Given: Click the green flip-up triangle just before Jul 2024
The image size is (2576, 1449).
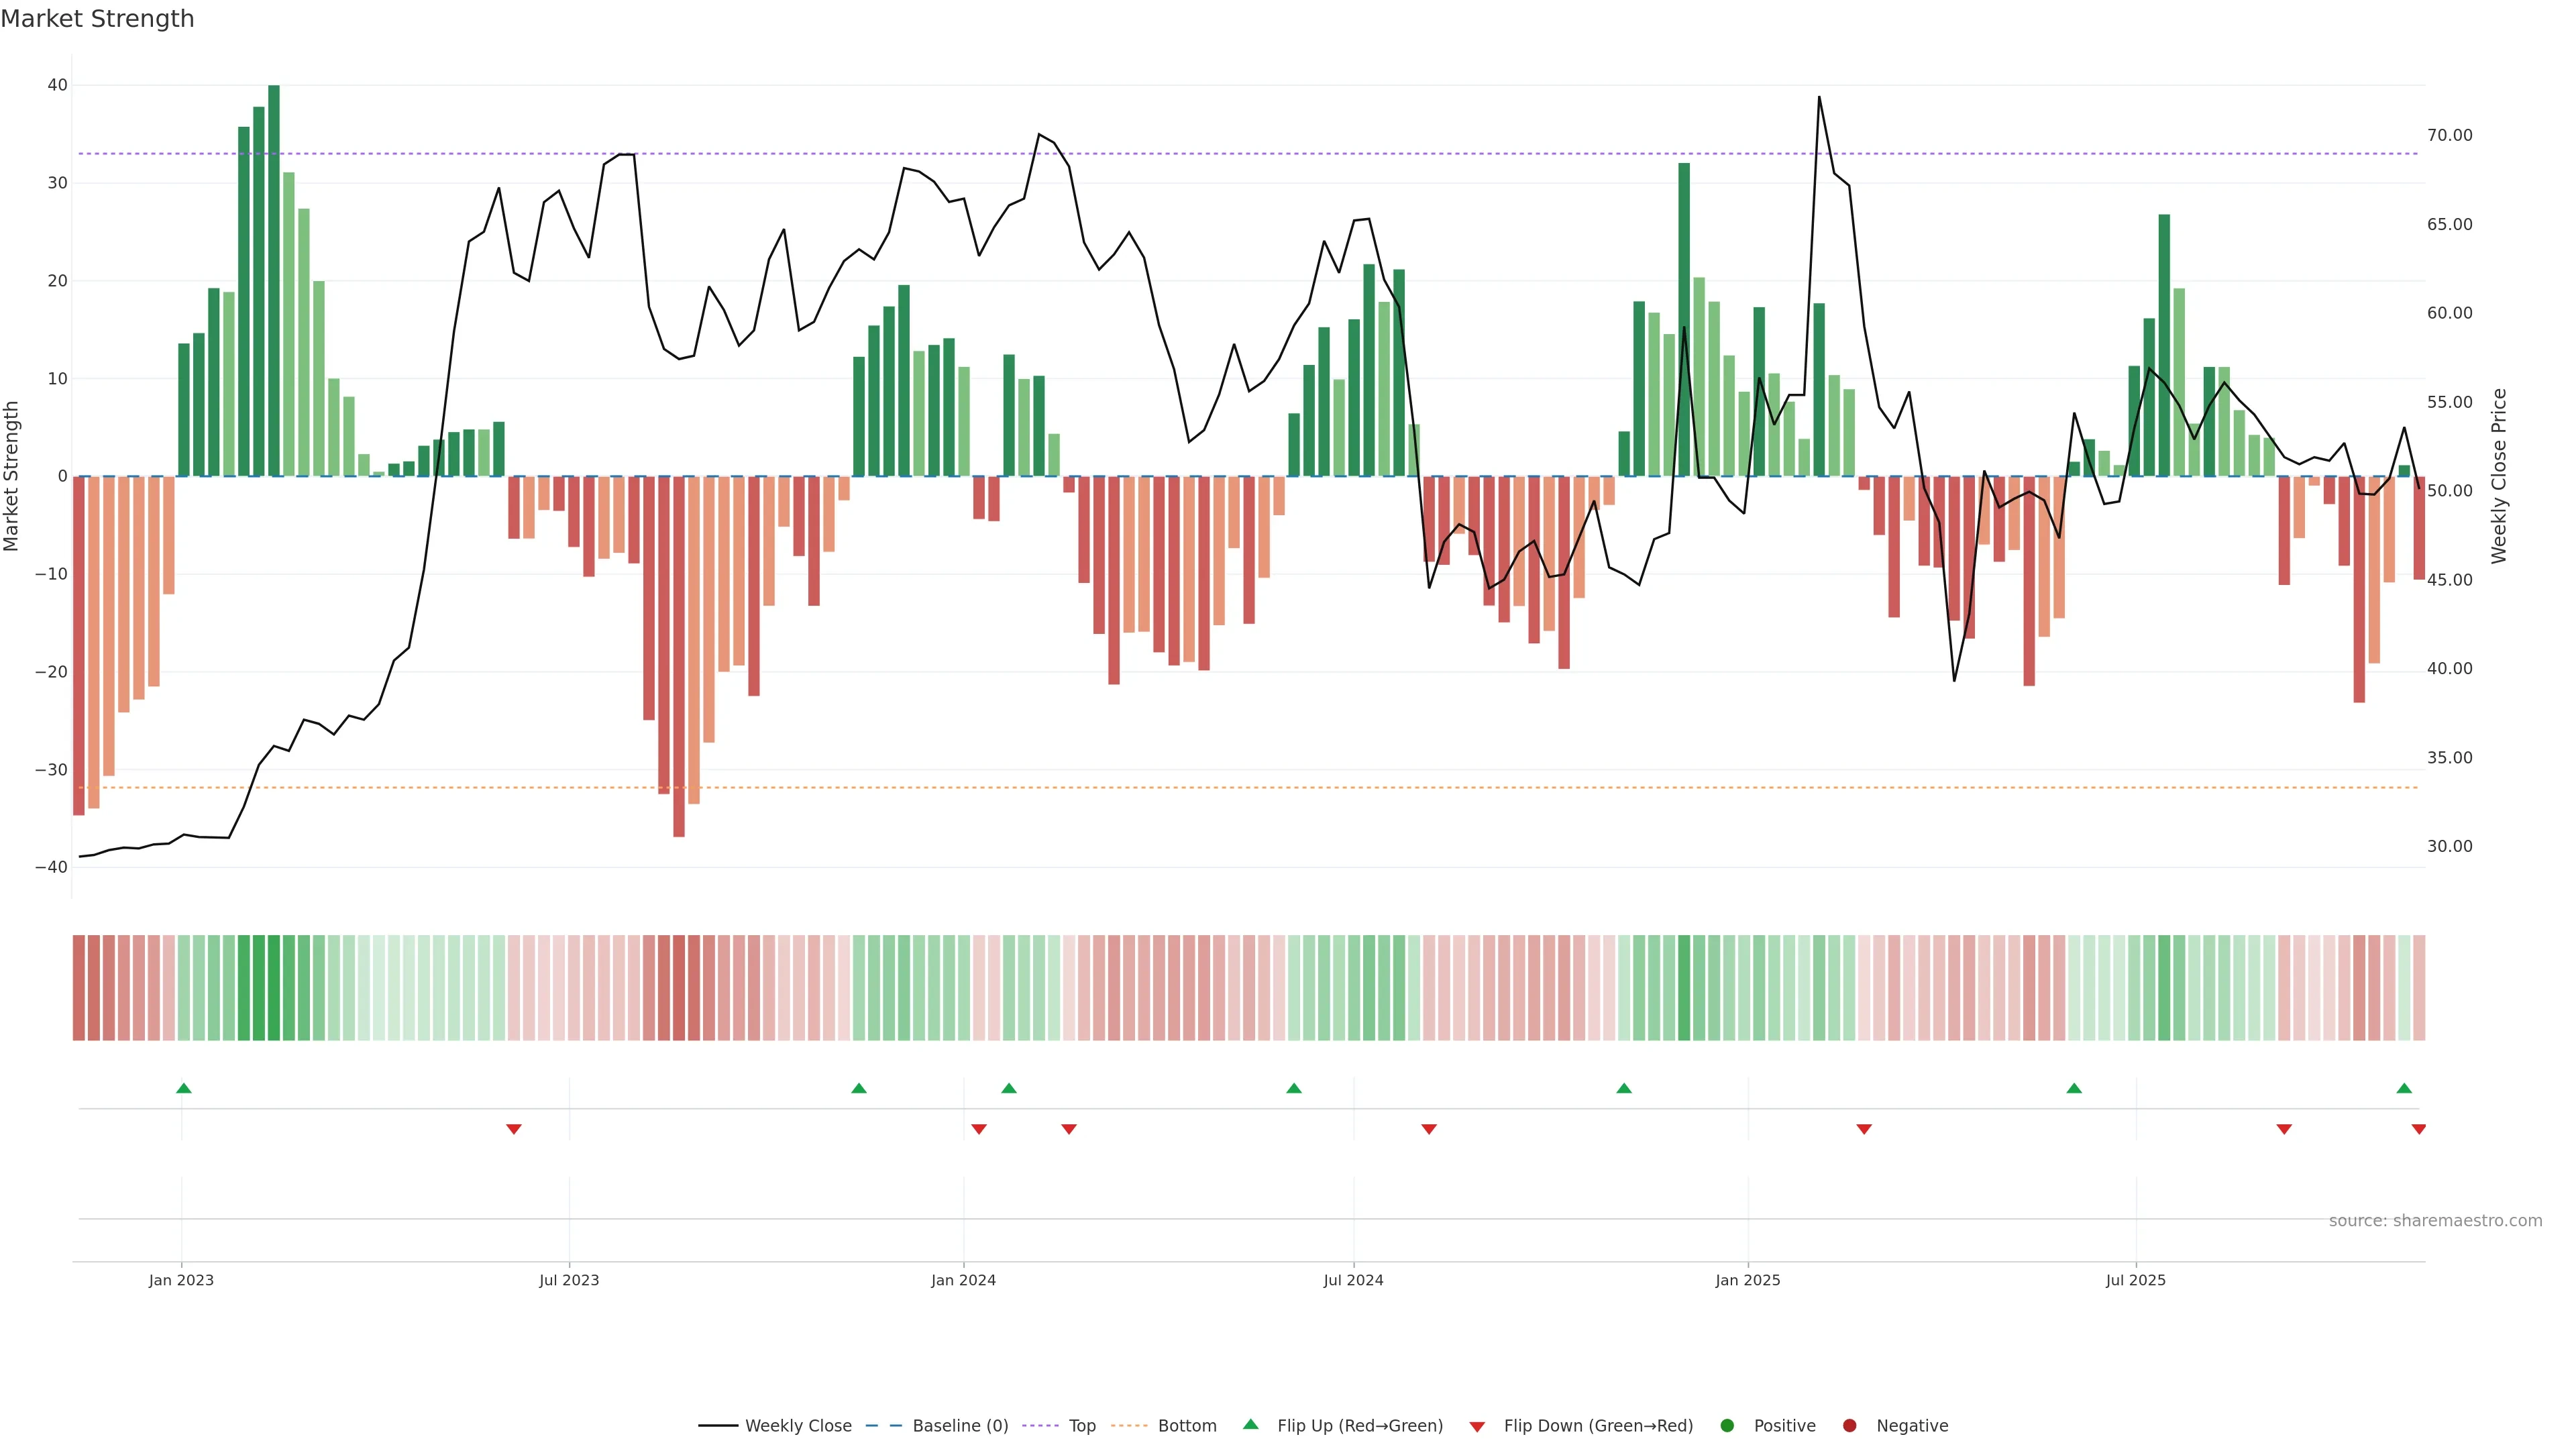Looking at the screenshot, I should point(1294,1088).
